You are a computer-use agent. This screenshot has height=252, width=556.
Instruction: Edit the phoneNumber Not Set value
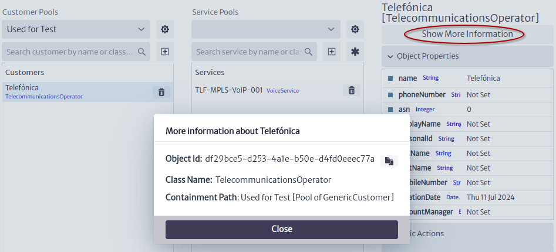point(479,95)
